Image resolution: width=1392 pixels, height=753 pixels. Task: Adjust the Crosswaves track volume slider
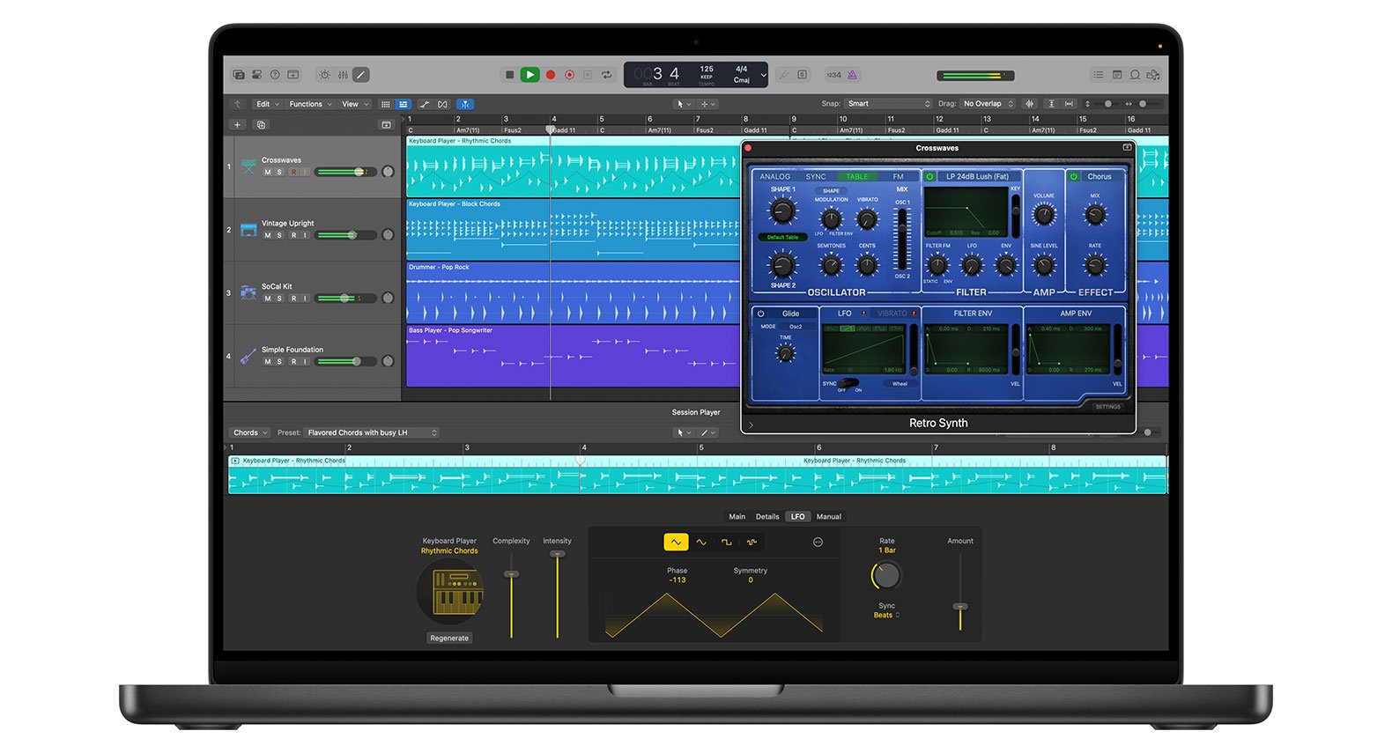point(346,172)
